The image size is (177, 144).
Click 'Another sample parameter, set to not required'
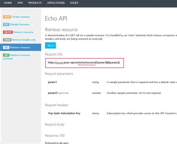pyautogui.click(x=134, y=93)
